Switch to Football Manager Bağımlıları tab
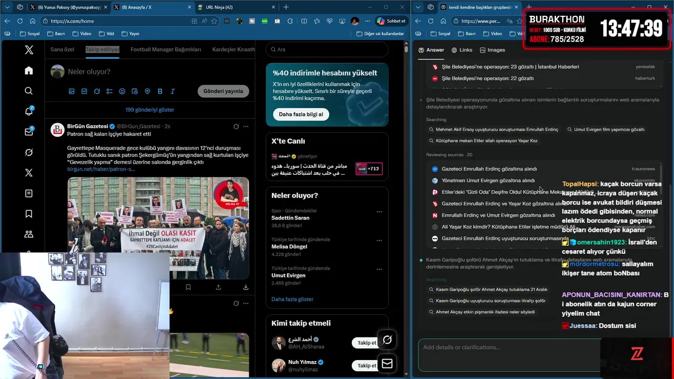The height and width of the screenshot is (379, 674). coord(166,49)
